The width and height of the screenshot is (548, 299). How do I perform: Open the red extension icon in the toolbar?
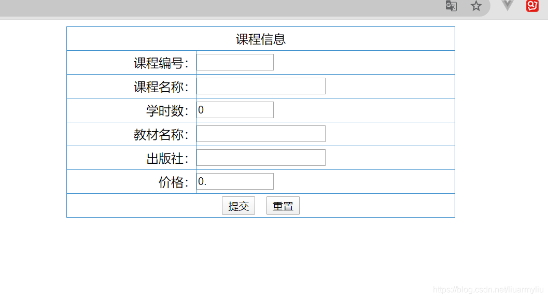[532, 6]
